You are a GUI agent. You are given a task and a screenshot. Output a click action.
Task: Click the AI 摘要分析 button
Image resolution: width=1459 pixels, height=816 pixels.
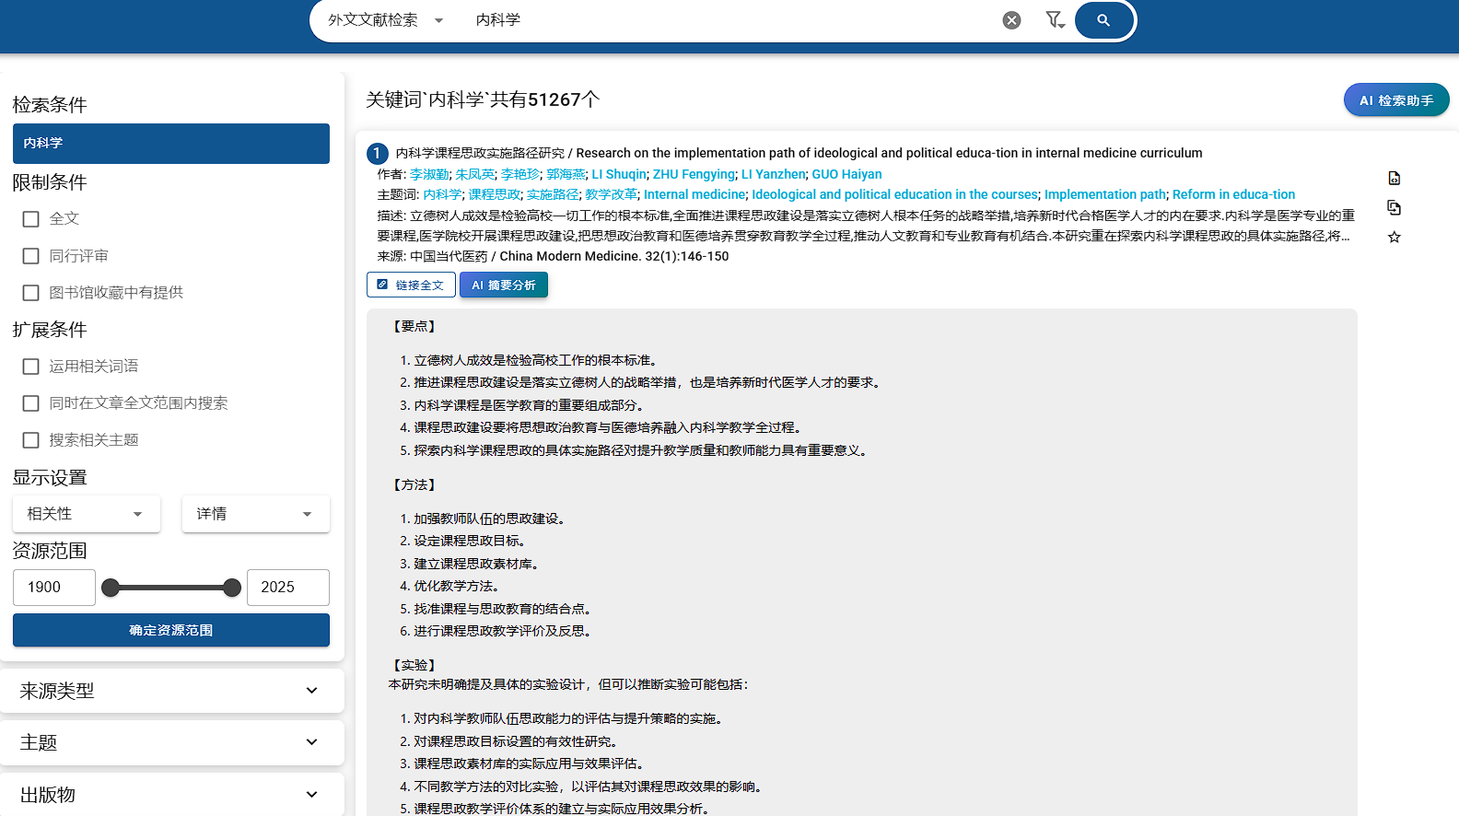pyautogui.click(x=504, y=286)
